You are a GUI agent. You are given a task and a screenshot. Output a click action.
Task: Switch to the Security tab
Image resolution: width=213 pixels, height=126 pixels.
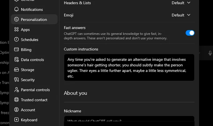pyautogui.click(x=34, y=80)
